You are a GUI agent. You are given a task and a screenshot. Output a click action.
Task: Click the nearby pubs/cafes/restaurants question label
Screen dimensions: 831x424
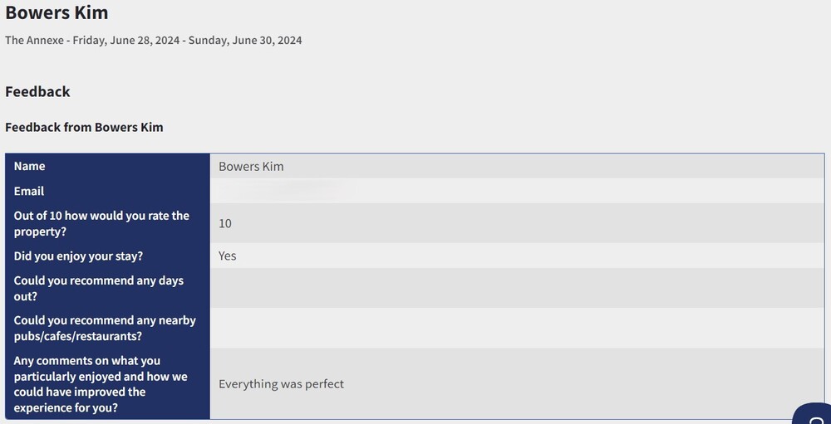click(105, 328)
